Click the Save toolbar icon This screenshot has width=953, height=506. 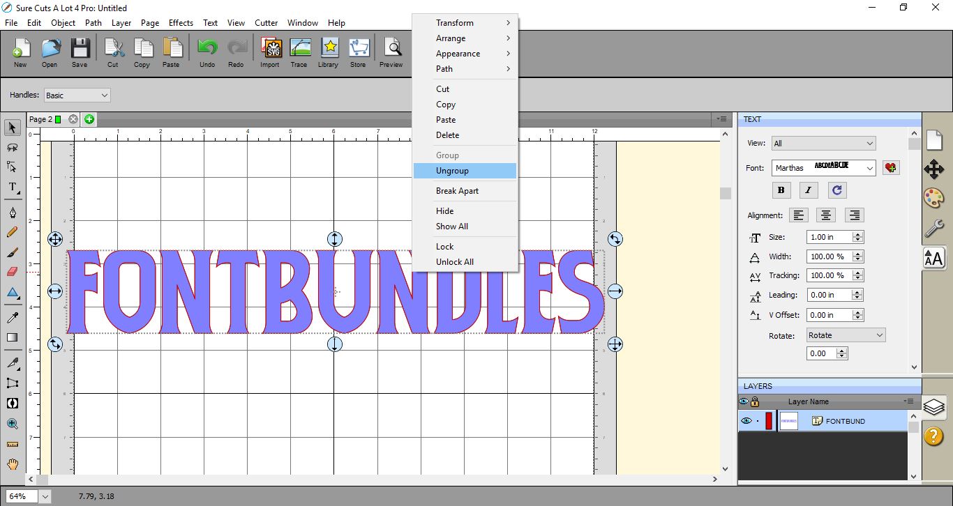click(80, 53)
